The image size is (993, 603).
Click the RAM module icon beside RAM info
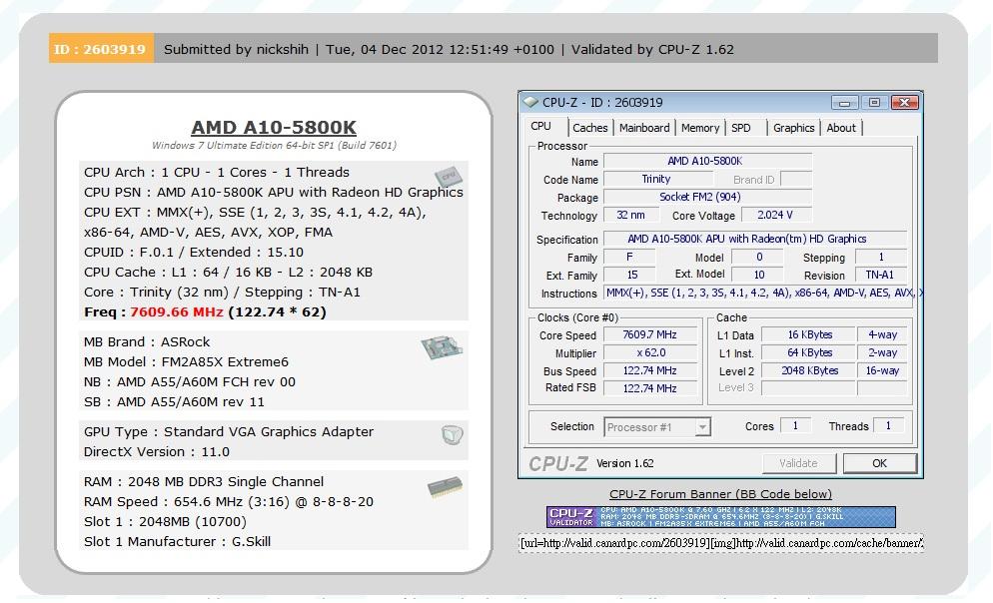(x=445, y=486)
